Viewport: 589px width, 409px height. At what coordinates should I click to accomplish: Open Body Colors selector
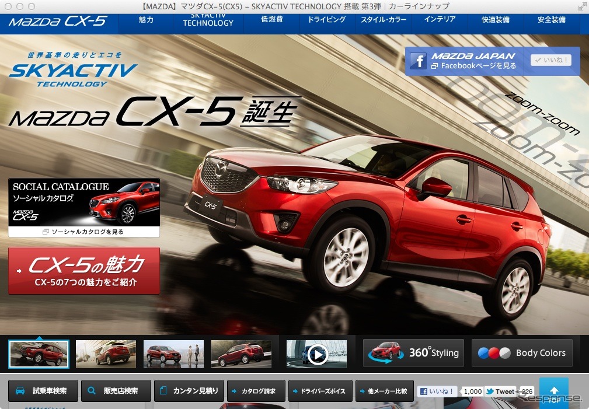point(522,353)
